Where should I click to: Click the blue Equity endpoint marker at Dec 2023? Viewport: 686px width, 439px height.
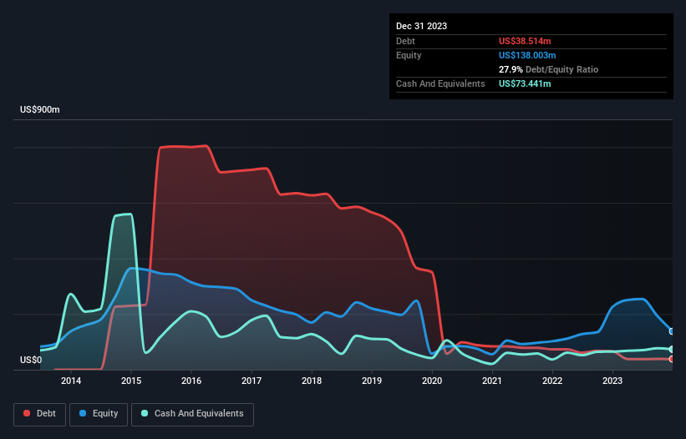[672, 331]
